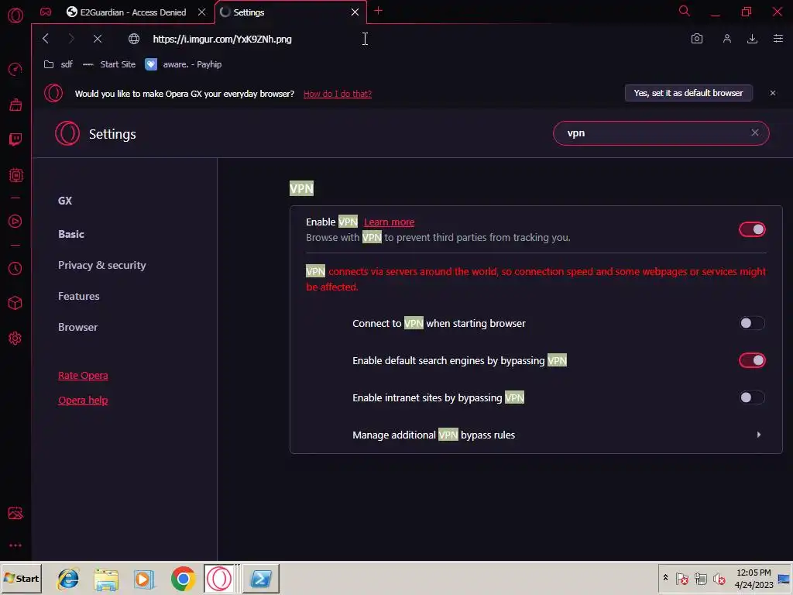Select Basic settings section

[x=71, y=234]
